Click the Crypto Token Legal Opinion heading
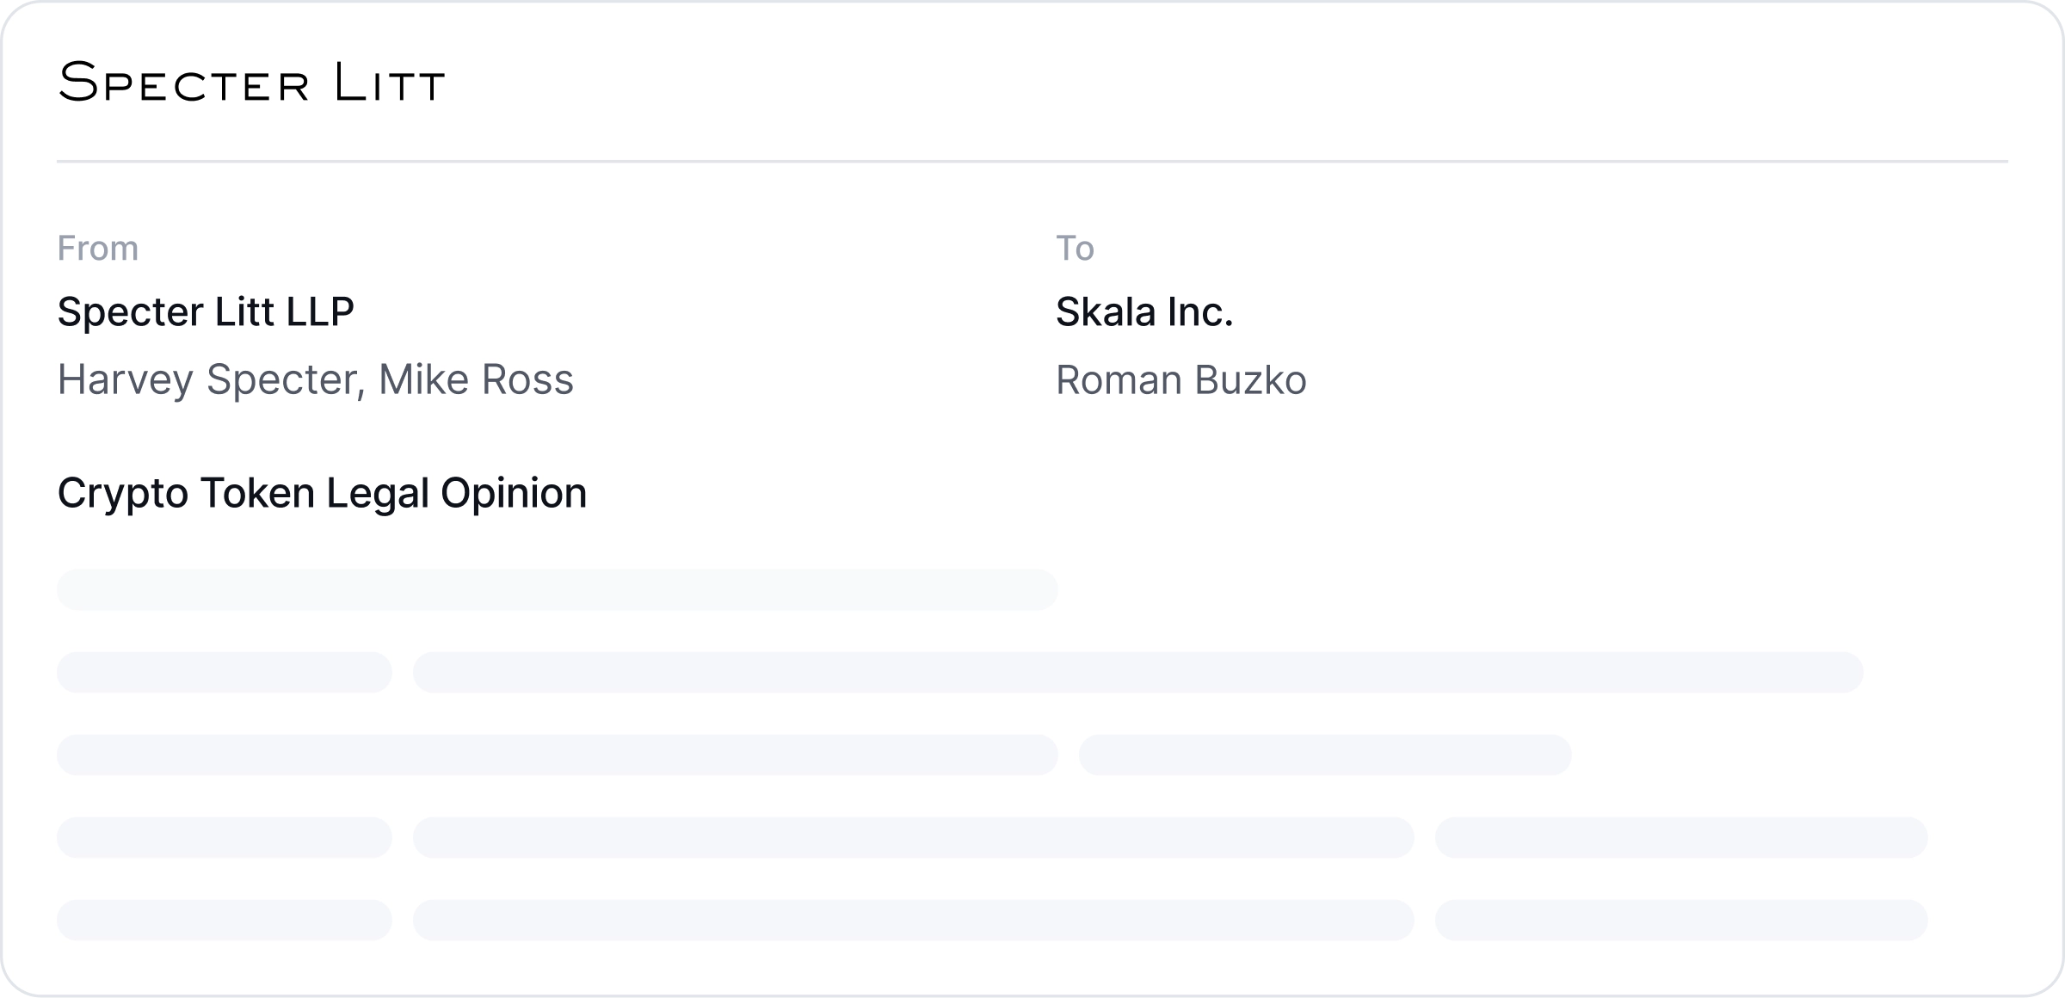This screenshot has width=2065, height=998. (322, 493)
